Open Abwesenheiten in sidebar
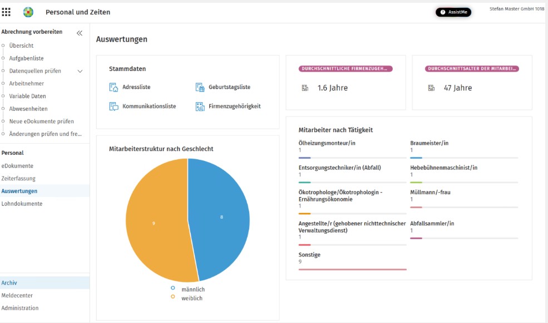This screenshot has width=548, height=323. tap(28, 108)
